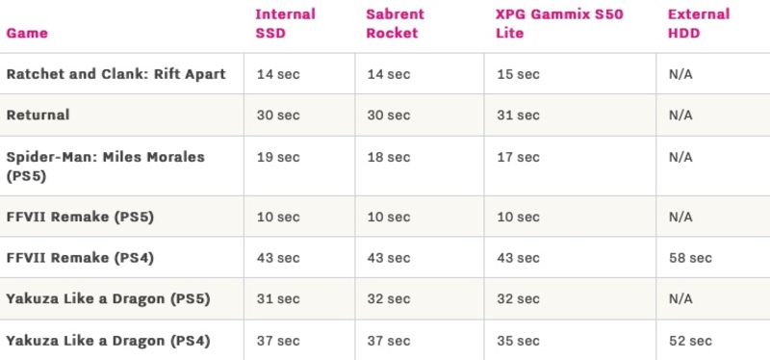The height and width of the screenshot is (360, 770).
Task: Select the Ratchet and Clank: Rift Apart row title
Action: pyautogui.click(x=115, y=74)
